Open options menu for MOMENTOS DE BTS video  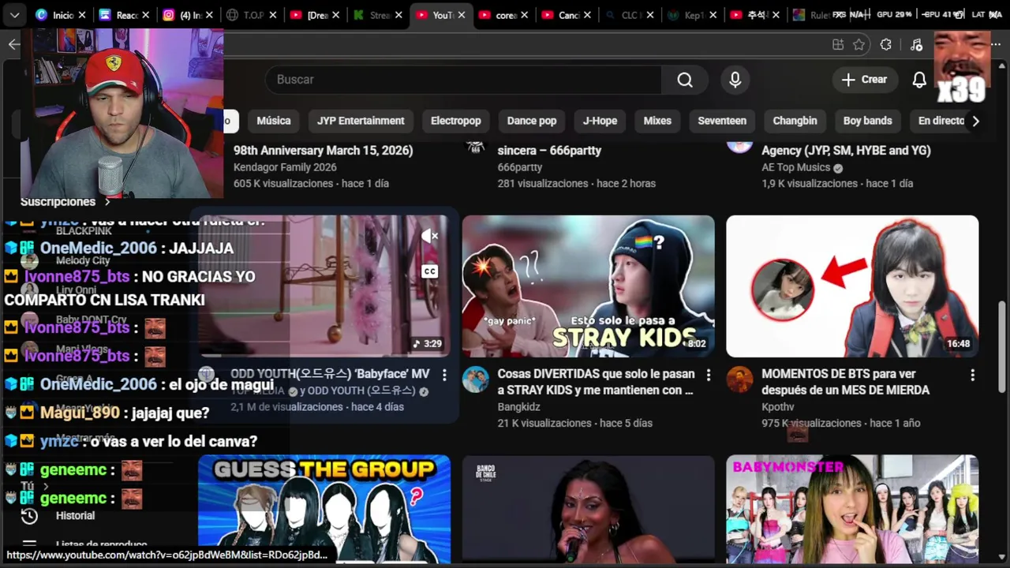pyautogui.click(x=972, y=375)
